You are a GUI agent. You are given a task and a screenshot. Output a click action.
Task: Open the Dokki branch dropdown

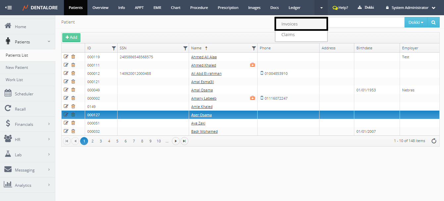416,22
